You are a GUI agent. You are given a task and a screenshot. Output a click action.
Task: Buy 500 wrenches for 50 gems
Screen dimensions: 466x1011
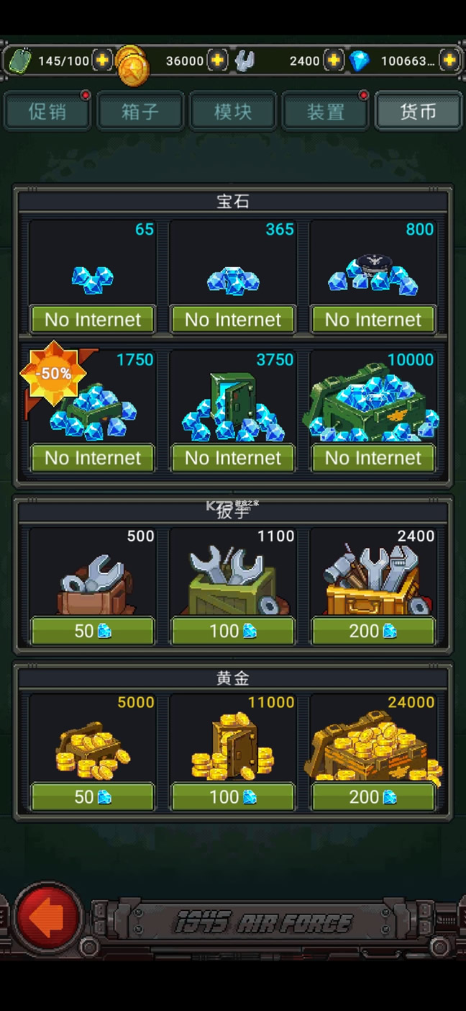pyautogui.click(x=93, y=631)
